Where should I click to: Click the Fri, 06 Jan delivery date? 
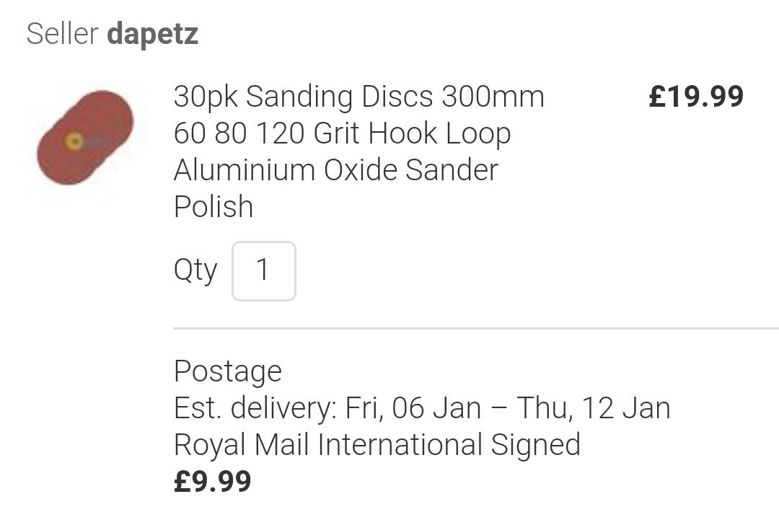click(x=413, y=407)
